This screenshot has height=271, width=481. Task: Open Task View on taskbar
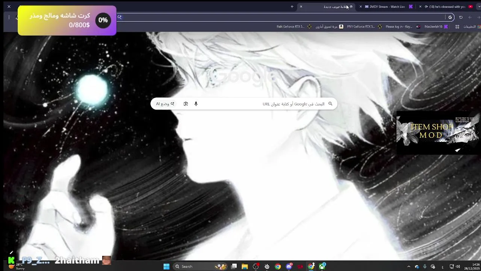[x=234, y=266]
